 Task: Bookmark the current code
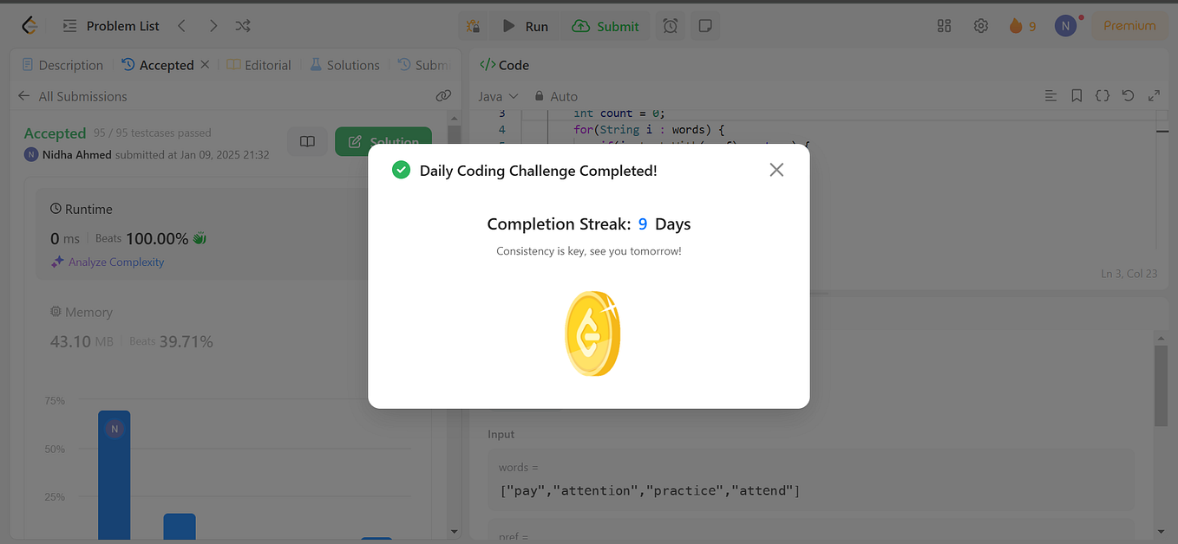(x=1077, y=96)
